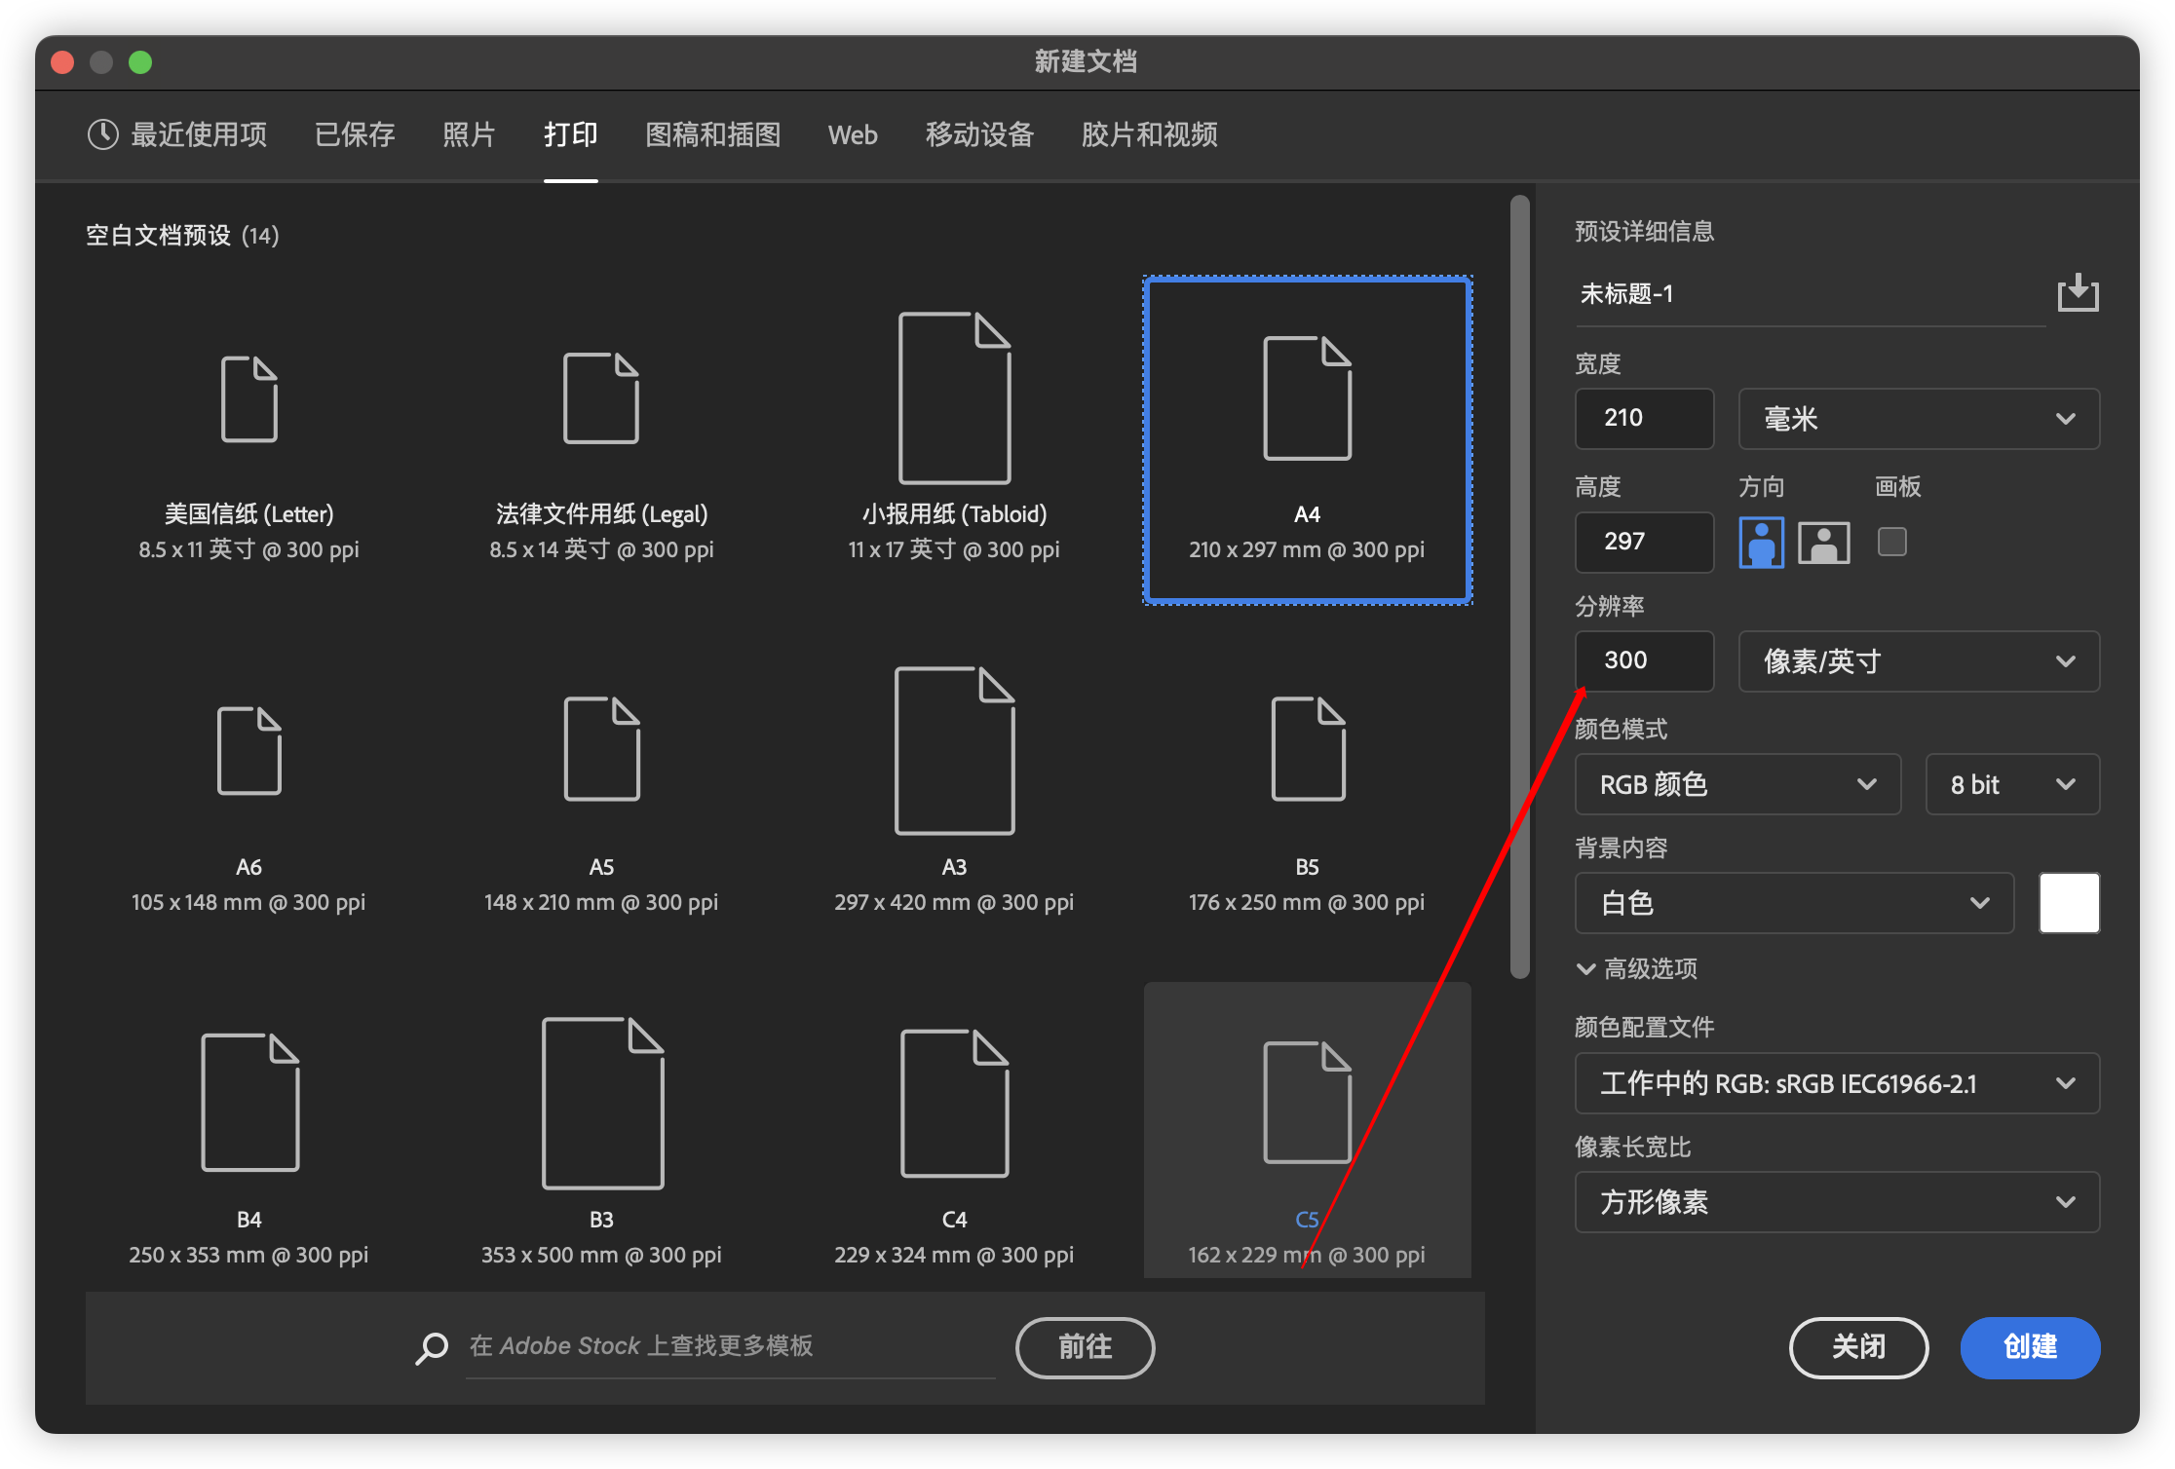Switch to the 图稿和插图 tab
Viewport: 2175px width, 1469px height.
click(x=712, y=134)
